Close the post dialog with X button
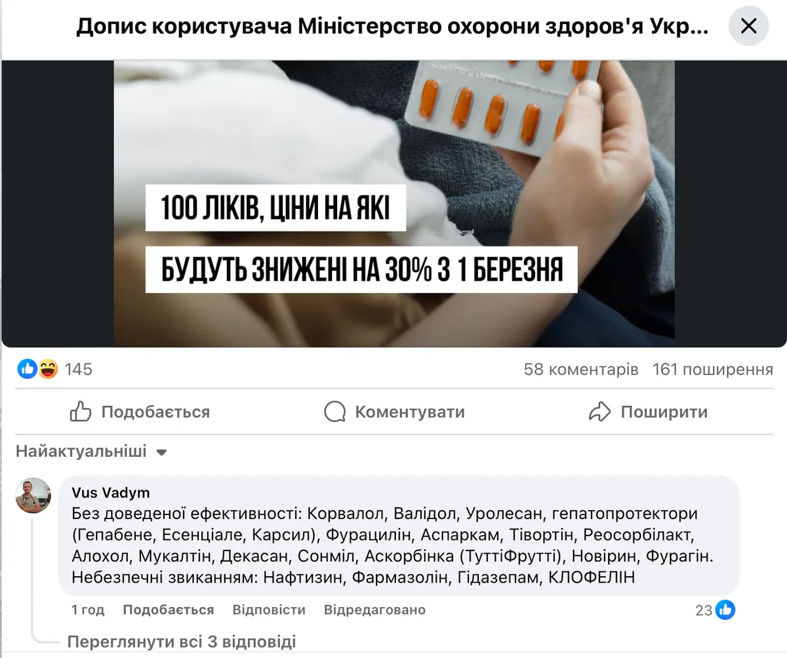 pos(748,26)
